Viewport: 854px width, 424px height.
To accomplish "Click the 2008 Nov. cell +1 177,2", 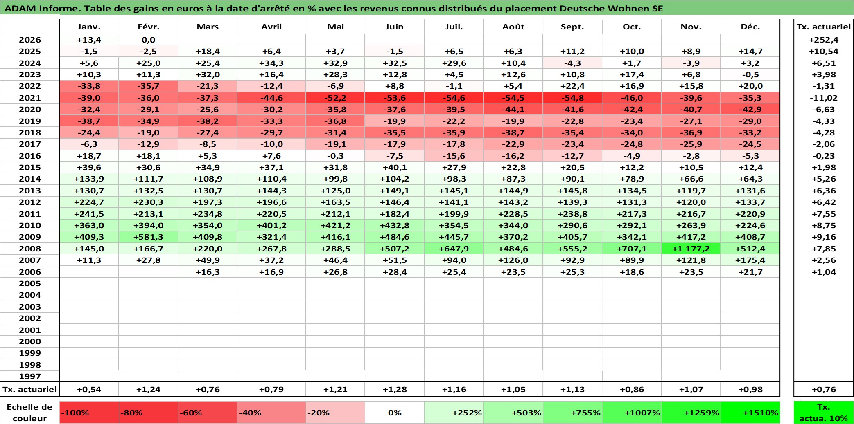I will 691,249.
